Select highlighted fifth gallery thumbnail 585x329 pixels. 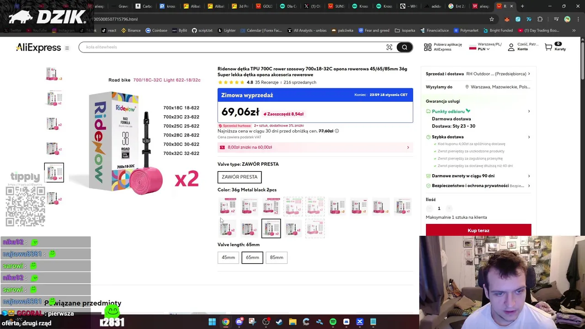(54, 172)
